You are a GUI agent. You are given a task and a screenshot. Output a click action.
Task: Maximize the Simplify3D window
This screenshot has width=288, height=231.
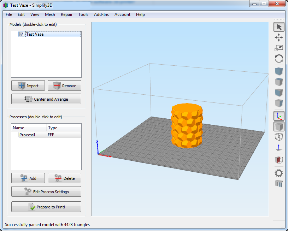tap(264, 4)
